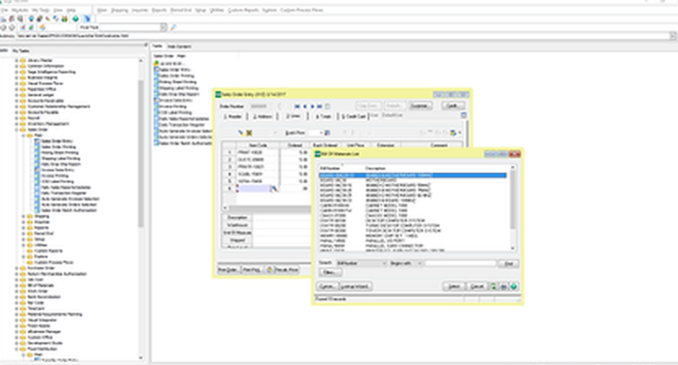
Task: Click the Select button in the Bill of Materials List
Action: tap(454, 286)
